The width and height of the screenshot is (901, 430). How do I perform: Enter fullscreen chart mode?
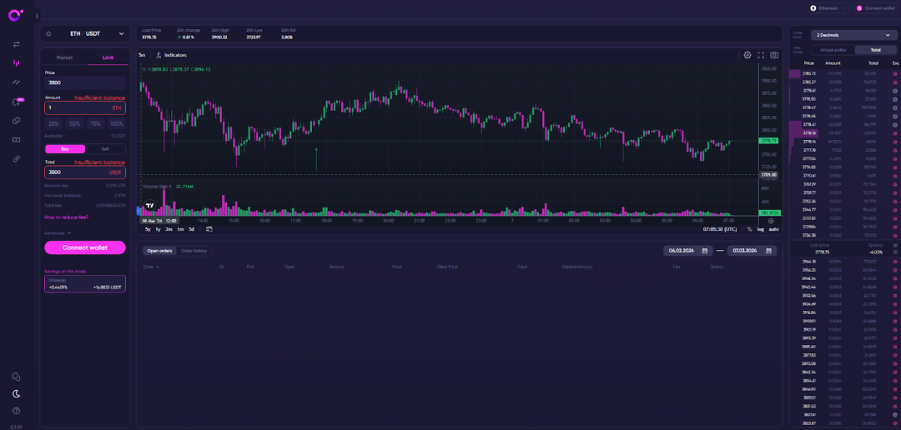pyautogui.click(x=761, y=55)
